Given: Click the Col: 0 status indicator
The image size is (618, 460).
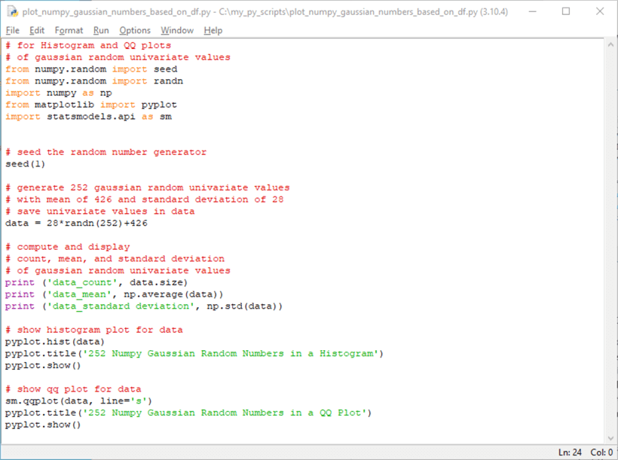Looking at the screenshot, I should pos(601,452).
